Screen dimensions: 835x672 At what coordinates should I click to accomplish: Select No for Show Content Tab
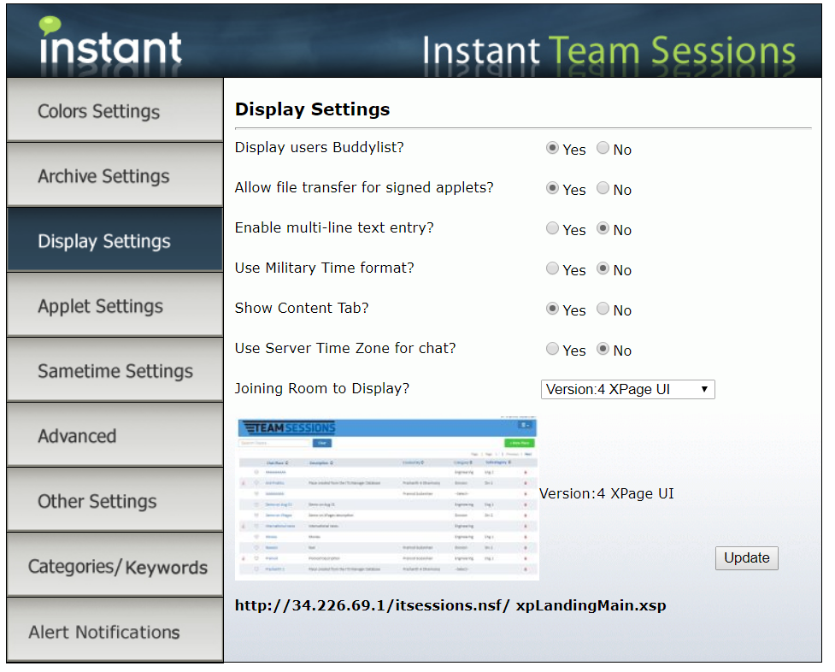coord(603,309)
